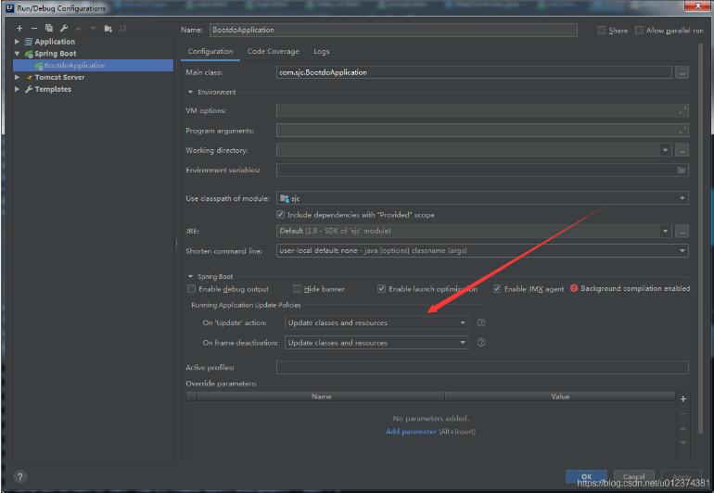Open Shorten command line dropdown

(x=682, y=251)
